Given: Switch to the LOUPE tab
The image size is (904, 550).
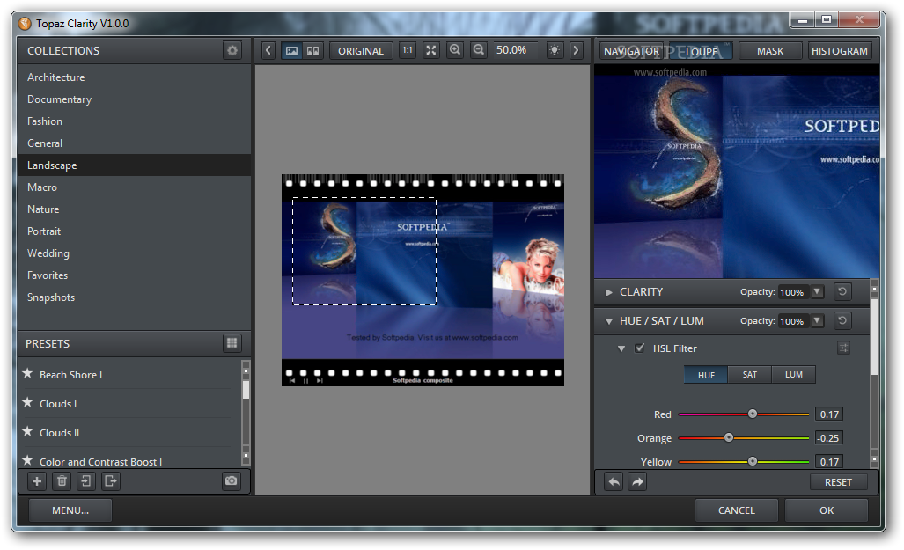Looking at the screenshot, I should [701, 51].
